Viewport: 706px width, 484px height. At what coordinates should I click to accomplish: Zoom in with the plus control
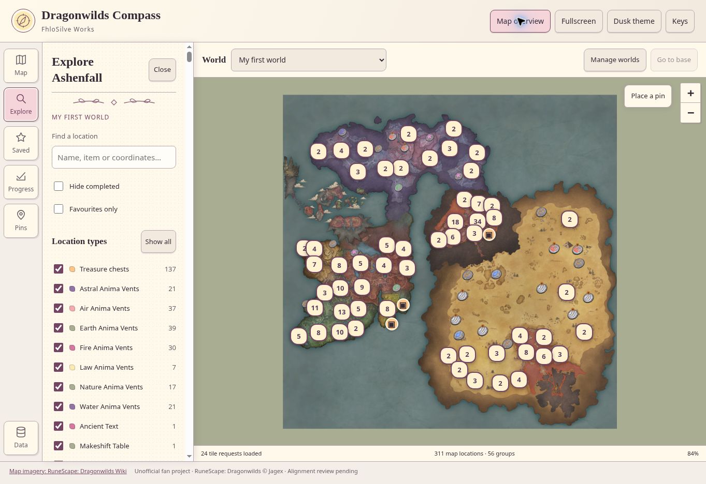click(x=690, y=93)
